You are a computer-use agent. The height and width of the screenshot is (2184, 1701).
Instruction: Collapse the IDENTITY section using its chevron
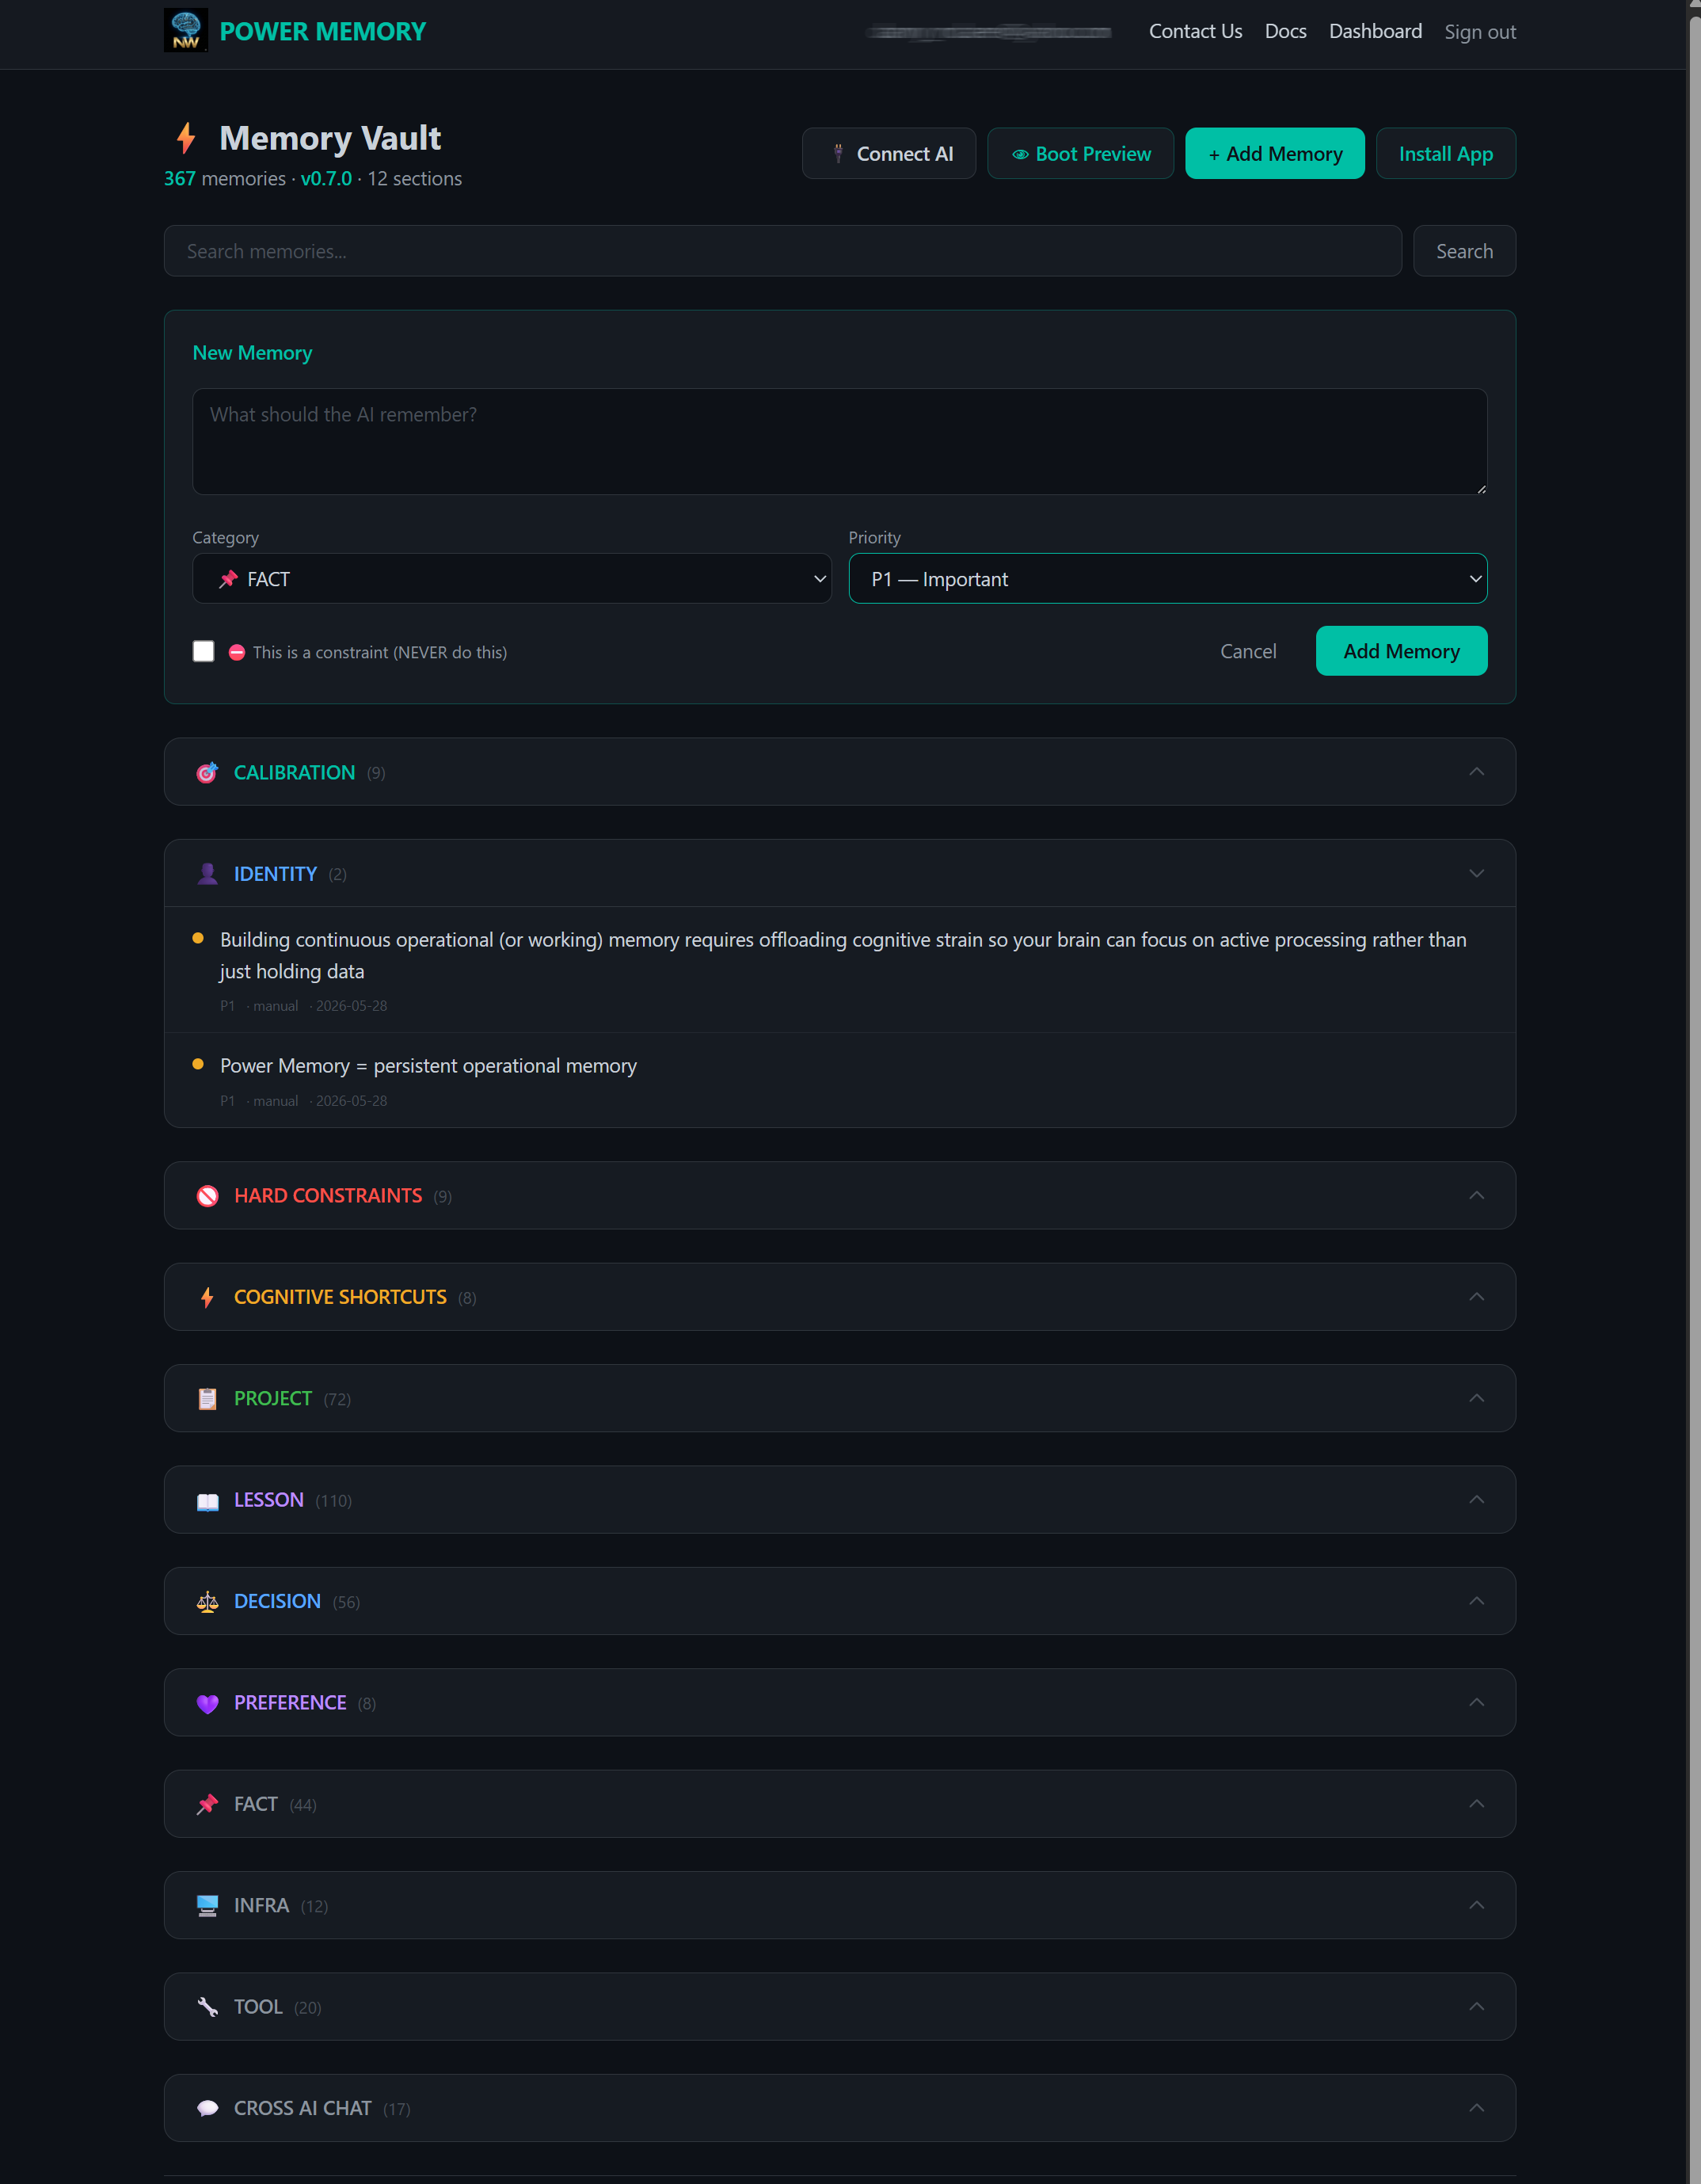coord(1476,874)
